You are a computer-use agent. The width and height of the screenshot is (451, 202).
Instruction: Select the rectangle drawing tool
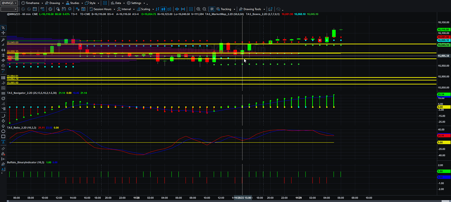pyautogui.click(x=3, y=136)
